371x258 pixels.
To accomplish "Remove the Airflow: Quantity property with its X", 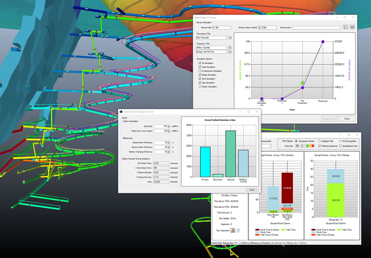I will 230,47.
